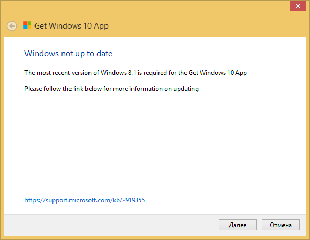Click the 'Get Windows 10 App' title text
This screenshot has height=240, width=310.
coord(72,26)
